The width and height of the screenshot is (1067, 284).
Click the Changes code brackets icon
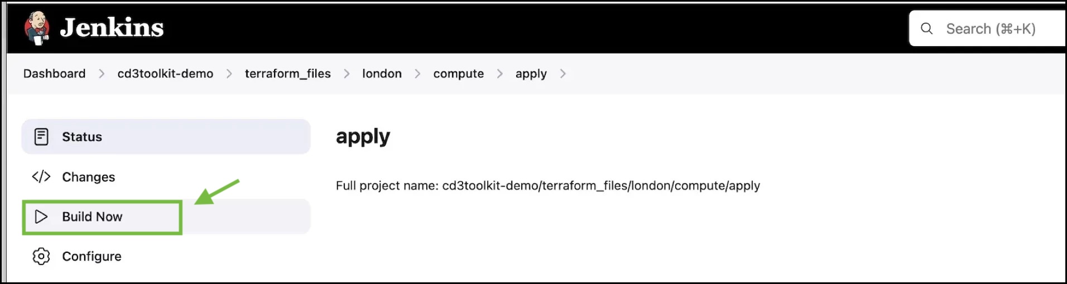click(41, 177)
